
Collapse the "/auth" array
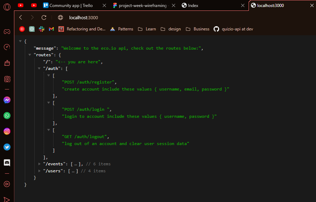pos(39,68)
